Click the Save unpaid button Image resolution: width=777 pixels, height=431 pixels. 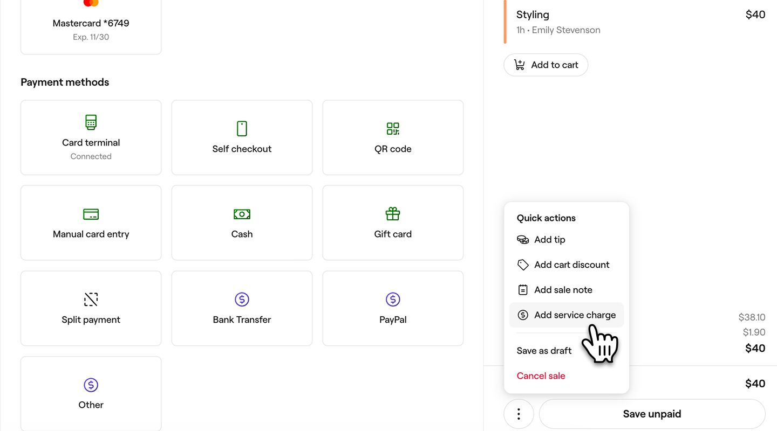tap(652, 414)
